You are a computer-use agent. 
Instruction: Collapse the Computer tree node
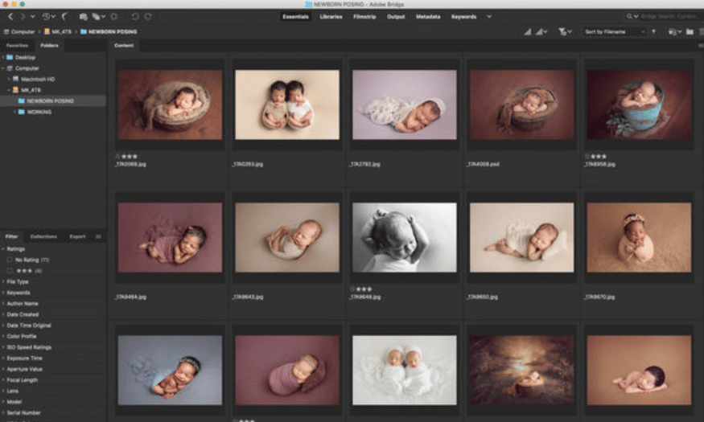(3, 68)
